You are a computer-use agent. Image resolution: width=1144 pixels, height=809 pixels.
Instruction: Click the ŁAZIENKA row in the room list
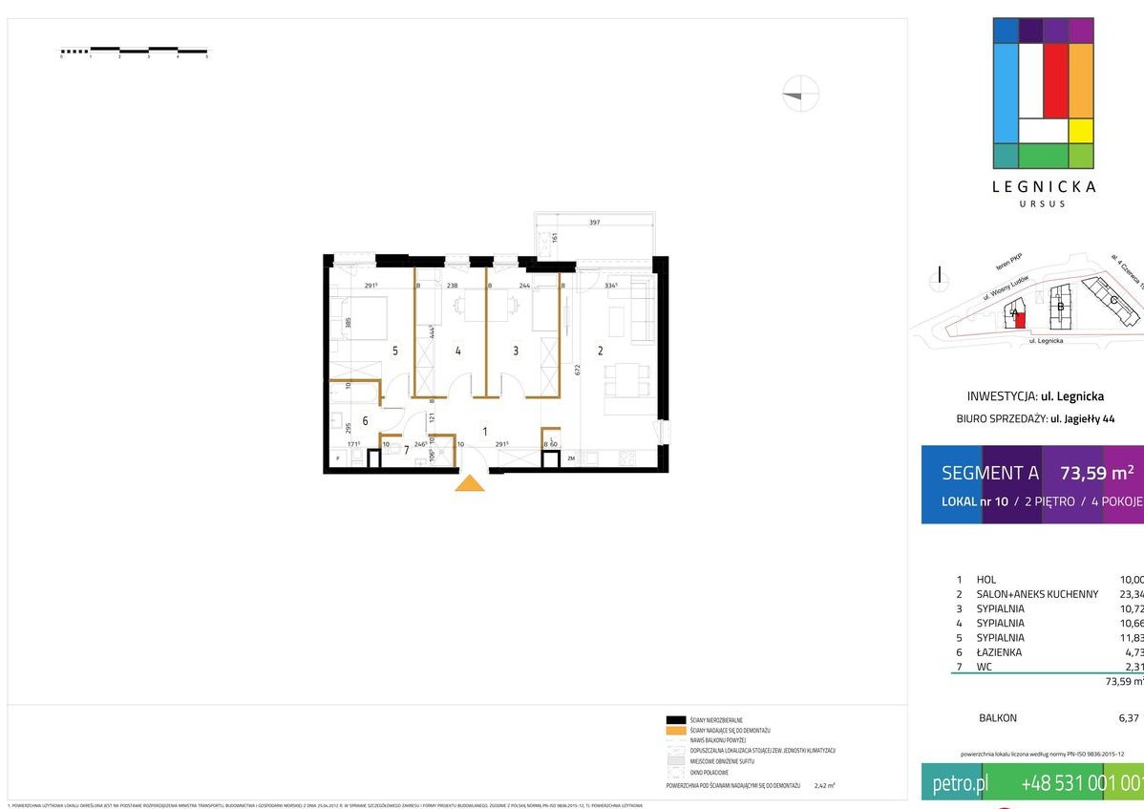tap(998, 652)
